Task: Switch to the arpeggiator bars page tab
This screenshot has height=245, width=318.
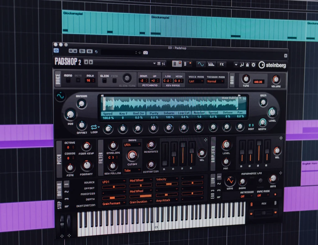Action: click(211, 64)
